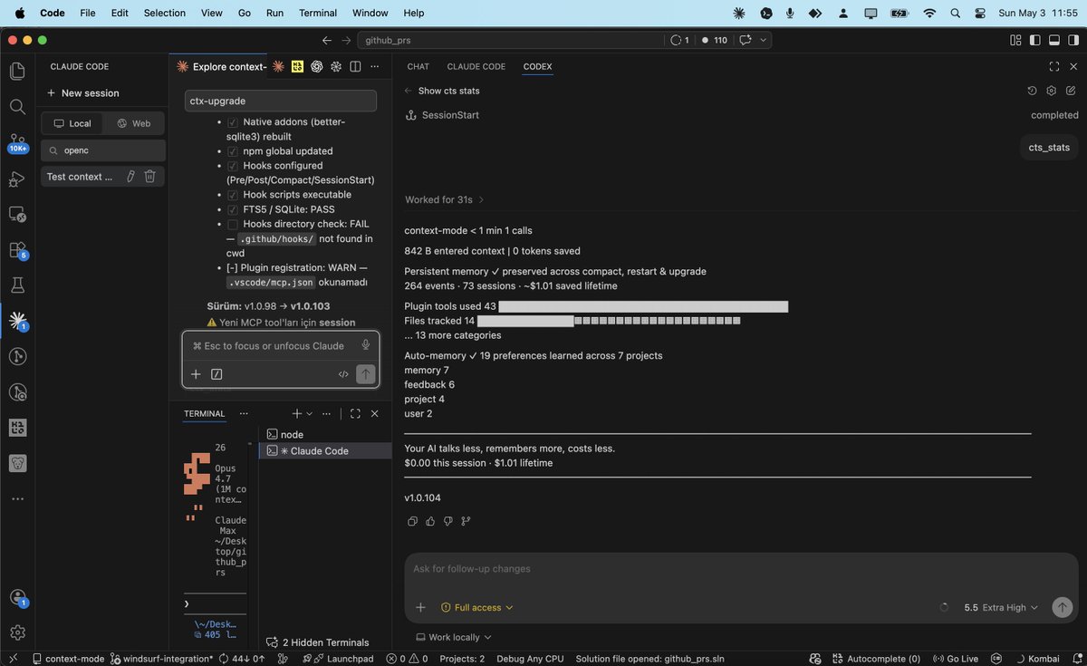1087x666 pixels.
Task: Open Source Control view with 10K+ badge
Action: point(17,142)
